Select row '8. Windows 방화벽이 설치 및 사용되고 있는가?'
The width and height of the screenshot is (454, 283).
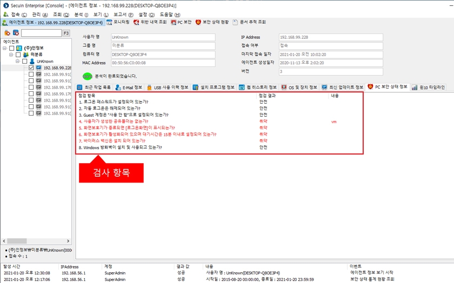click(x=219, y=147)
